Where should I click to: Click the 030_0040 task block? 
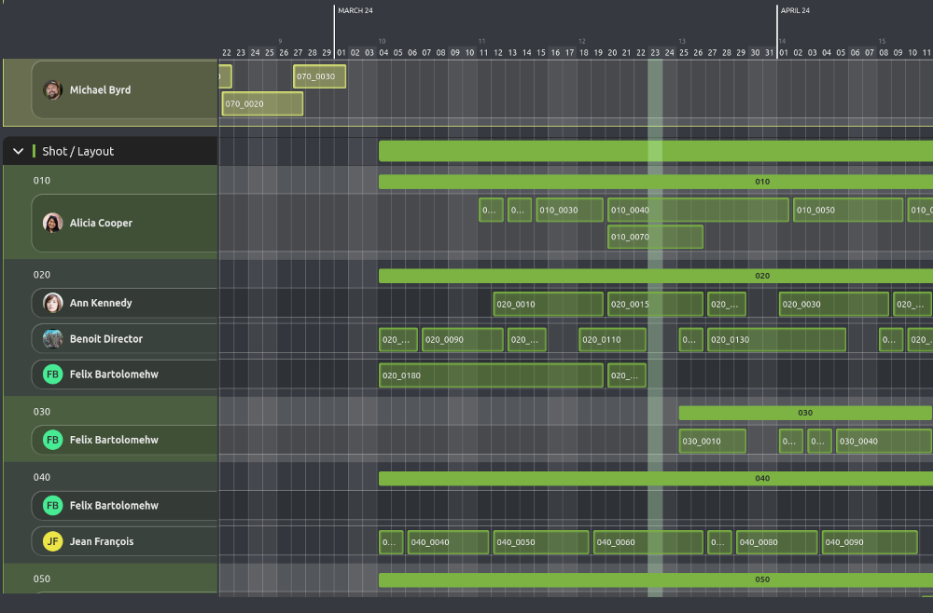[x=883, y=441]
